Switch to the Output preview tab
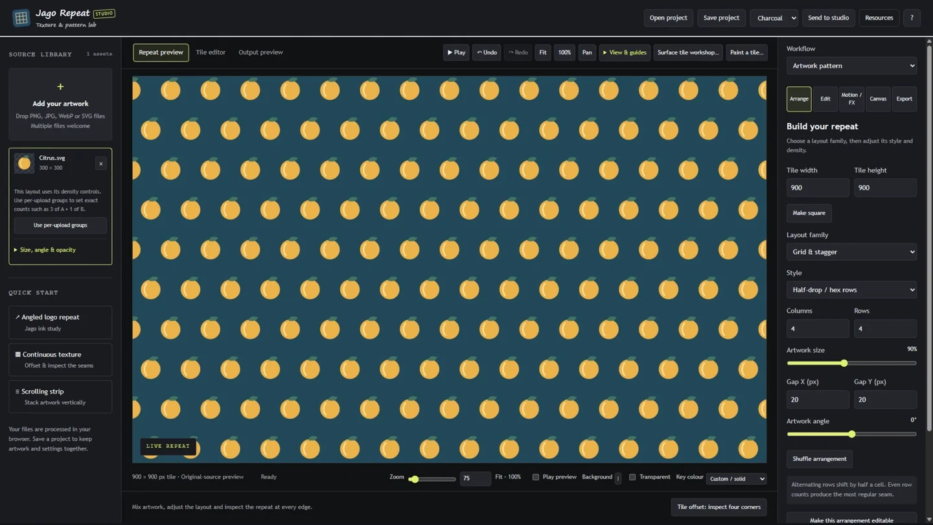933x525 pixels. 260,52
